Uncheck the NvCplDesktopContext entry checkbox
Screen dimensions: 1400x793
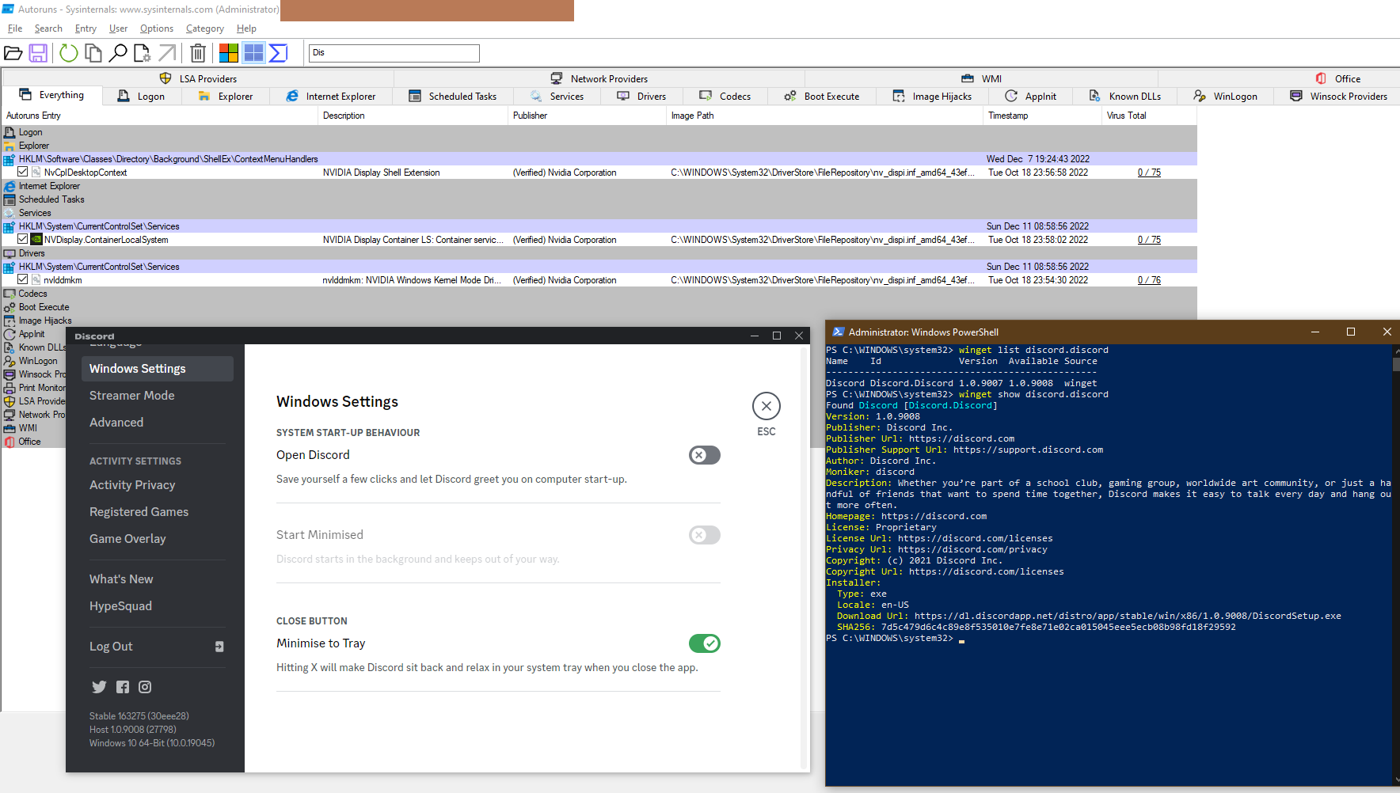click(x=22, y=172)
